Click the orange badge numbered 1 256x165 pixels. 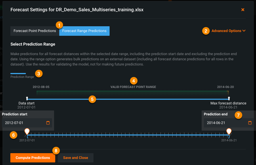click(x=59, y=25)
